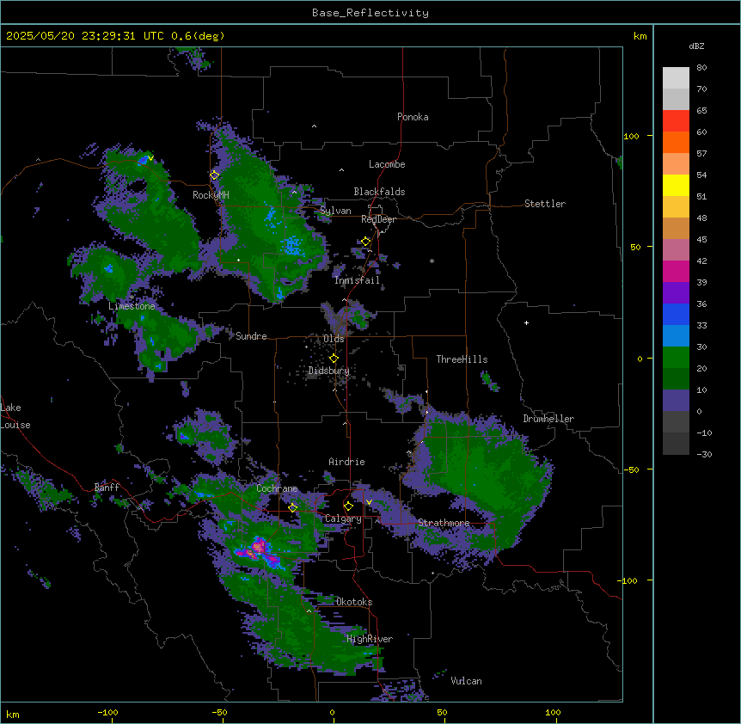
Task: Click the Cochrane town label
Action: pos(277,488)
